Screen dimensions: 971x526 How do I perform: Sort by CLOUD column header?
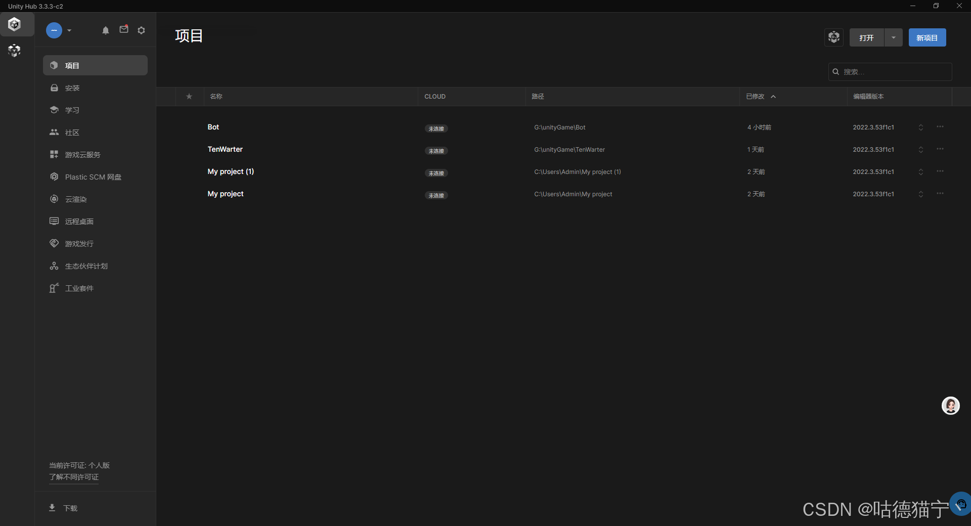pyautogui.click(x=435, y=97)
